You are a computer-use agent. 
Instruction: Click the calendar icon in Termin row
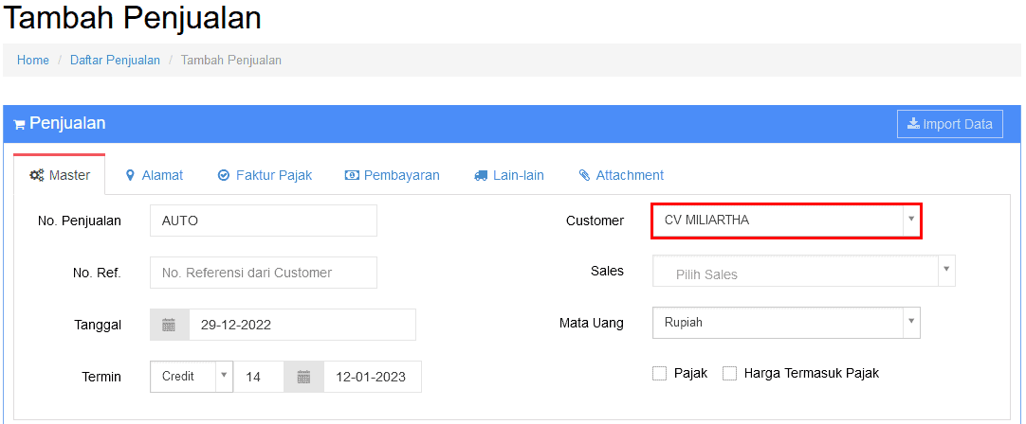point(303,377)
